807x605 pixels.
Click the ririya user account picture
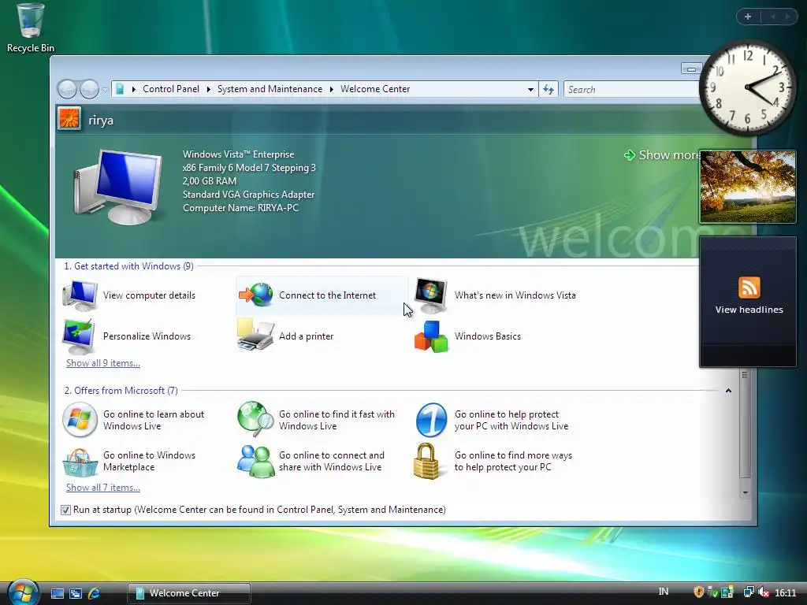(69, 118)
